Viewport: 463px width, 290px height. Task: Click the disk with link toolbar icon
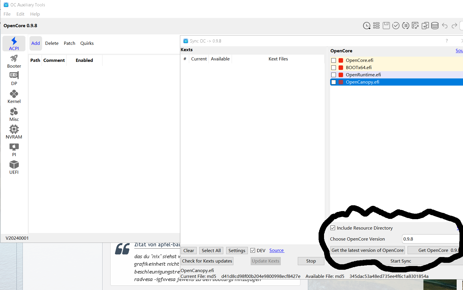tap(415, 26)
